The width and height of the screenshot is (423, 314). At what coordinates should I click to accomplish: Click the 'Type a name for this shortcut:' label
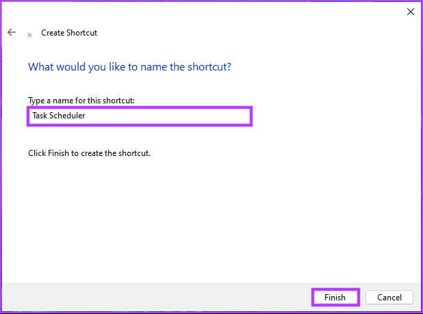(81, 101)
